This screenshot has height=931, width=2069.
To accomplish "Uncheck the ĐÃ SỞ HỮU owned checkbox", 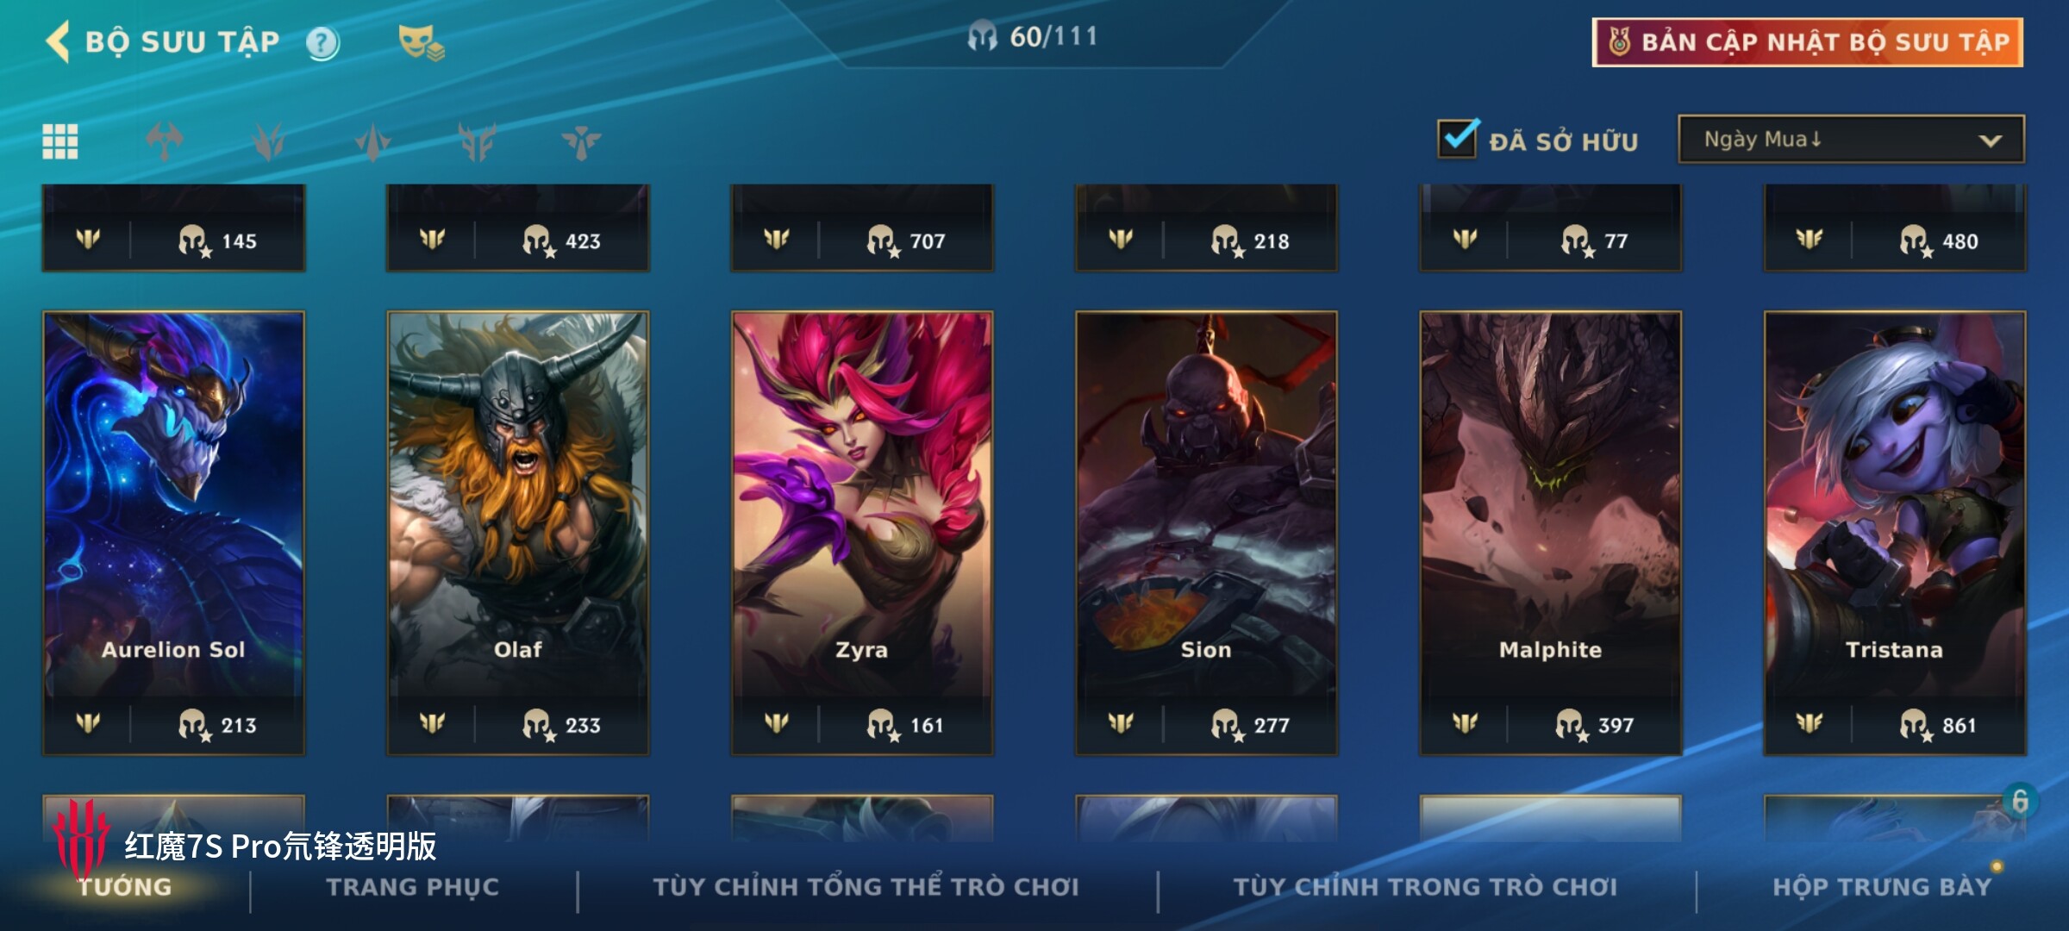I will coord(1458,138).
